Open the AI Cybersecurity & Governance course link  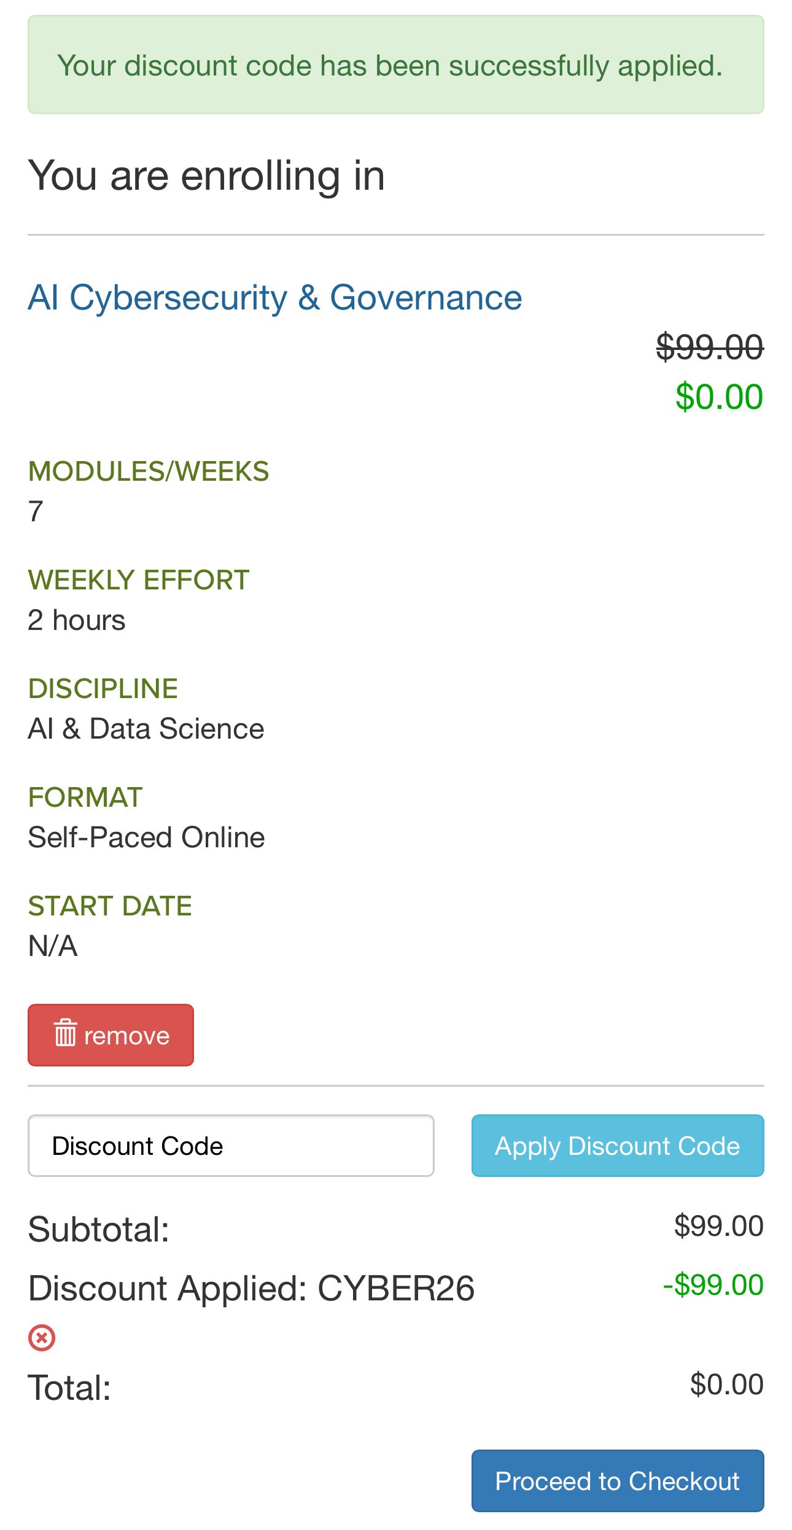(275, 298)
